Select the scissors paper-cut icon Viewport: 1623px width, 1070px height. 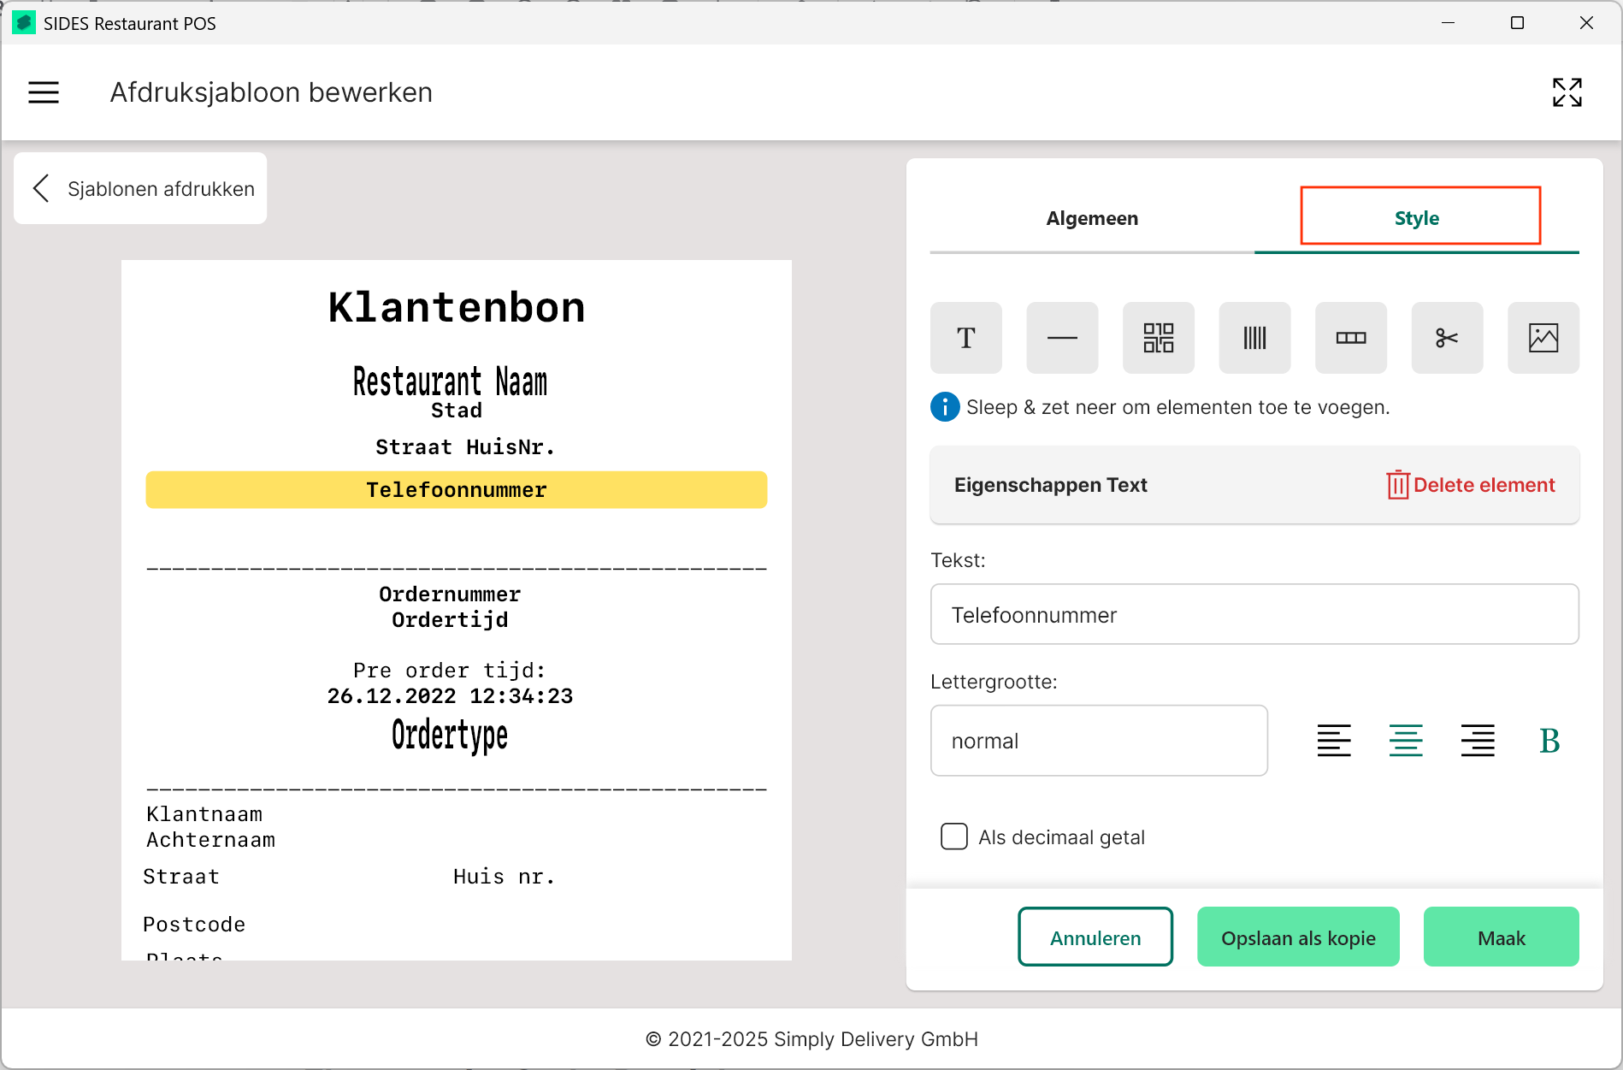[x=1447, y=338]
